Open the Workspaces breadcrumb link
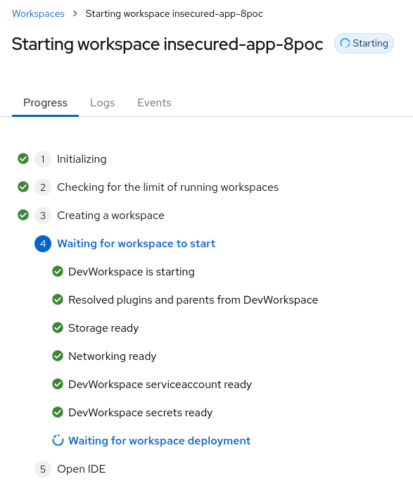Viewport: 413px width, 498px height. [x=38, y=13]
